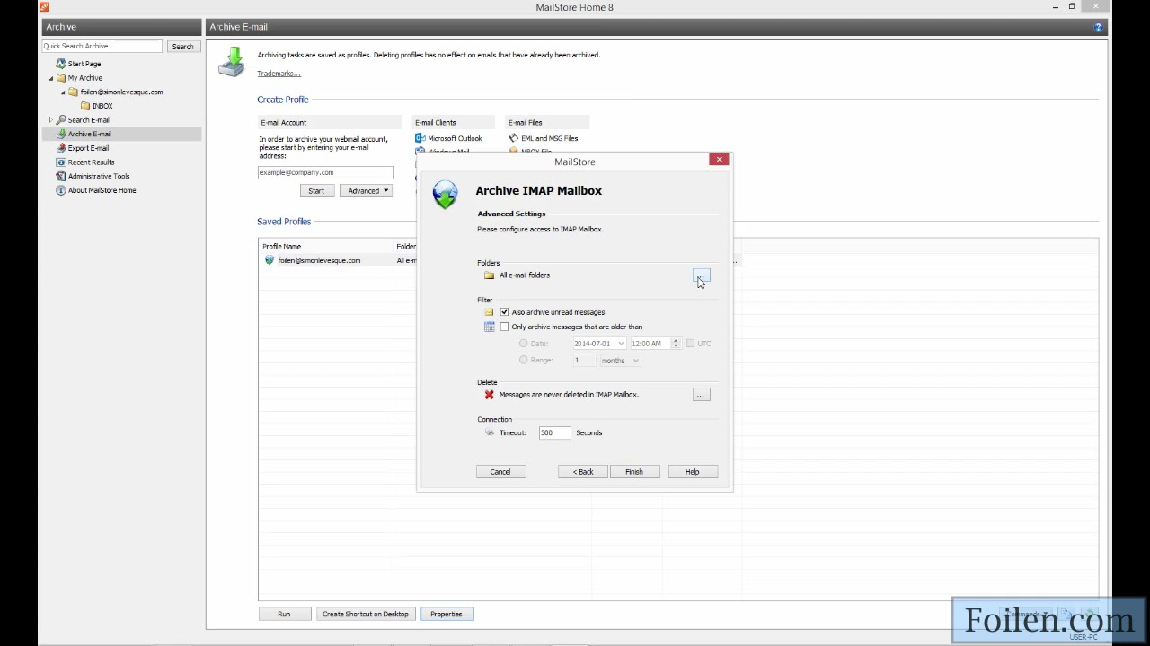Click the Properties button
Viewport: 1150px width, 646px height.
pyautogui.click(x=447, y=615)
